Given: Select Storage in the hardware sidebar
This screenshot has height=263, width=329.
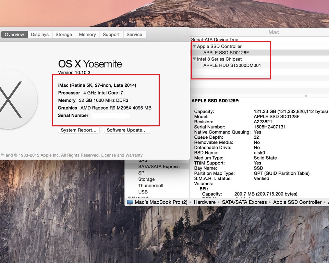Looking at the screenshot, I should pyautogui.click(x=146, y=179).
